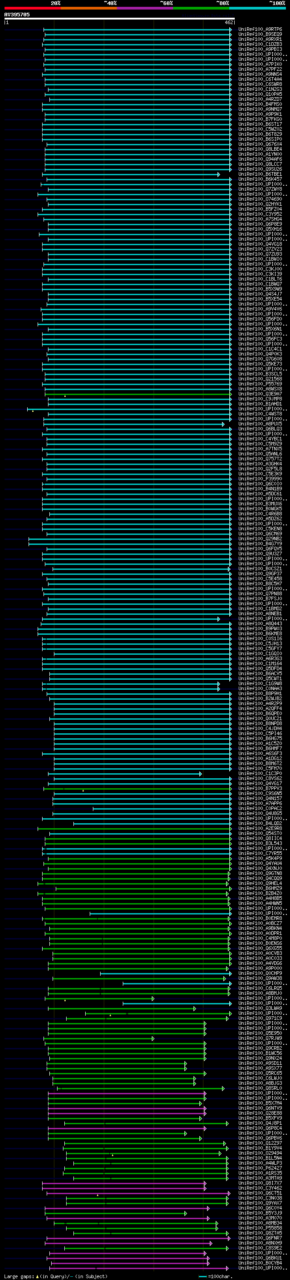Click the cyan ~100% identity legend bar
Screen dimensions: 290x1280
coord(257,8)
